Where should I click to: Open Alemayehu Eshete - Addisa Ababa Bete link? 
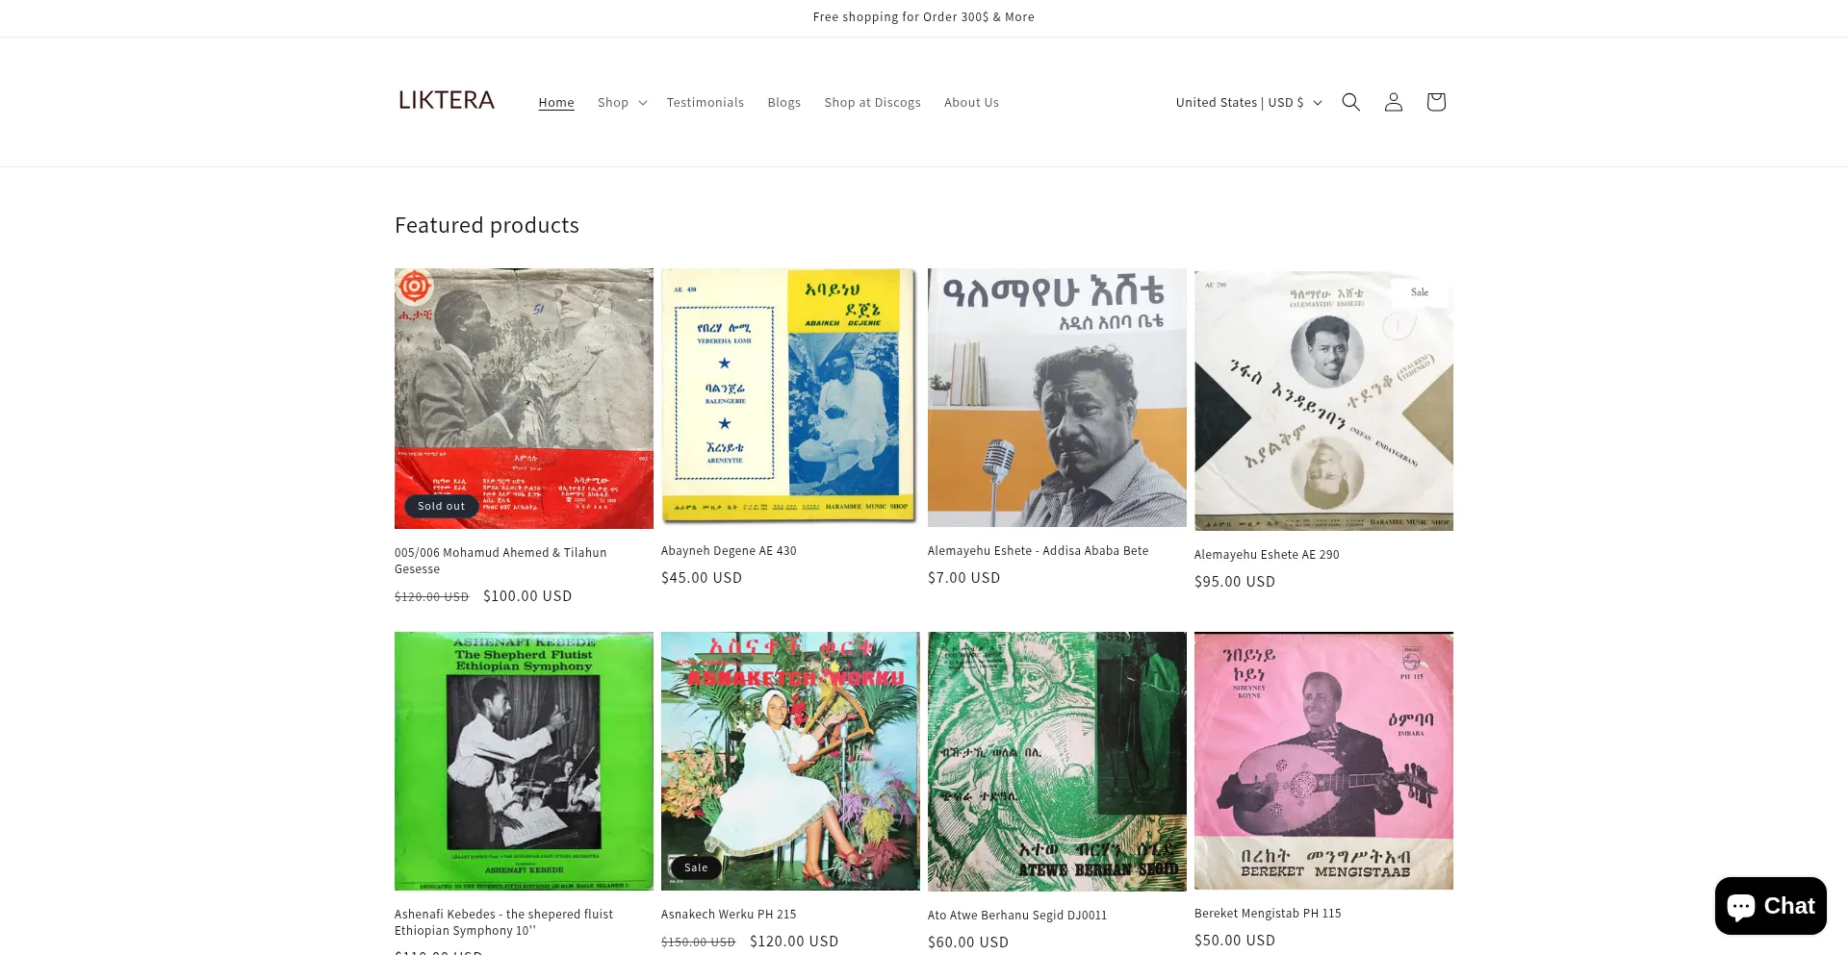pyautogui.click(x=1038, y=551)
